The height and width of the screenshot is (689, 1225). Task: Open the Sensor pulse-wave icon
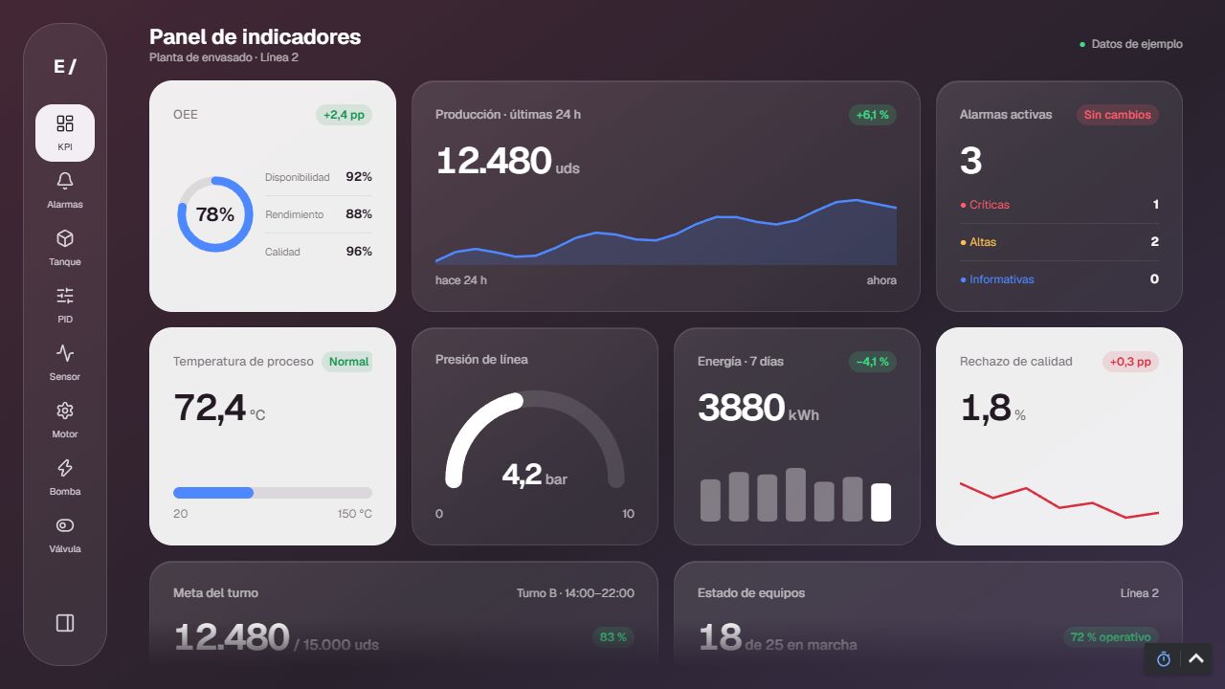click(65, 353)
